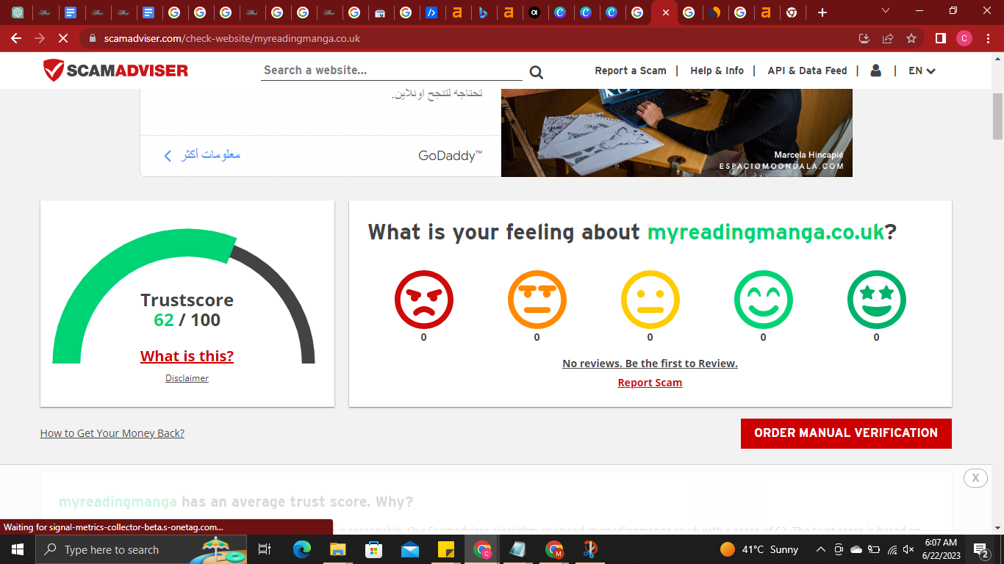The height and width of the screenshot is (564, 1004).
Task: Open the API & Data Feed menu item
Action: click(807, 70)
